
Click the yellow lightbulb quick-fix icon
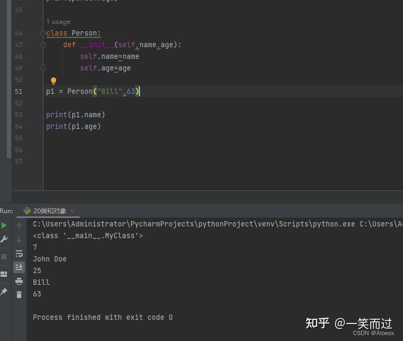coord(53,81)
